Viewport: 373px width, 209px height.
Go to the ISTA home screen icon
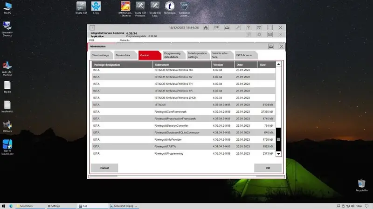[x=206, y=28]
